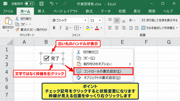Viewport: 180px width, 101px height.
Task: Toggle Italic formatting
Action: (60, 28)
